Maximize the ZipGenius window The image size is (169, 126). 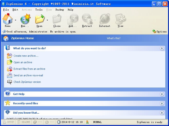160,4
